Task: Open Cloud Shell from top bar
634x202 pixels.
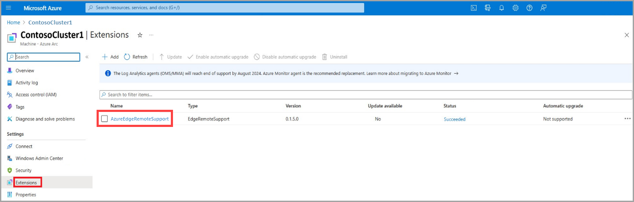Action: click(474, 8)
